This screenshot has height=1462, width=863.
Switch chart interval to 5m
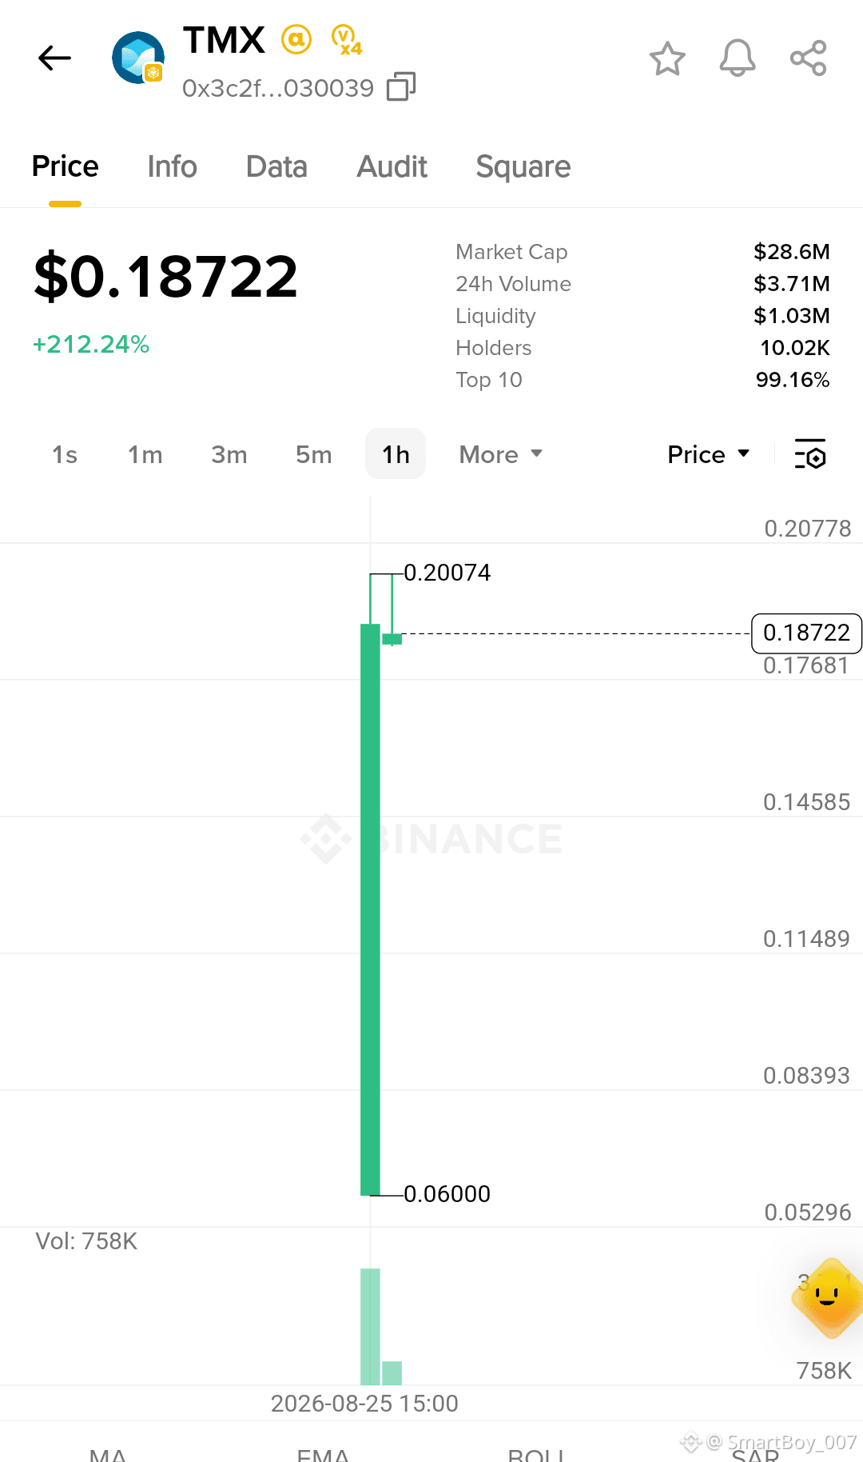pos(313,454)
